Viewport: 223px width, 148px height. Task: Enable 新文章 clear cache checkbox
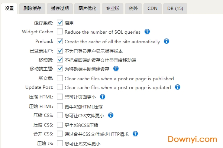[60, 78]
